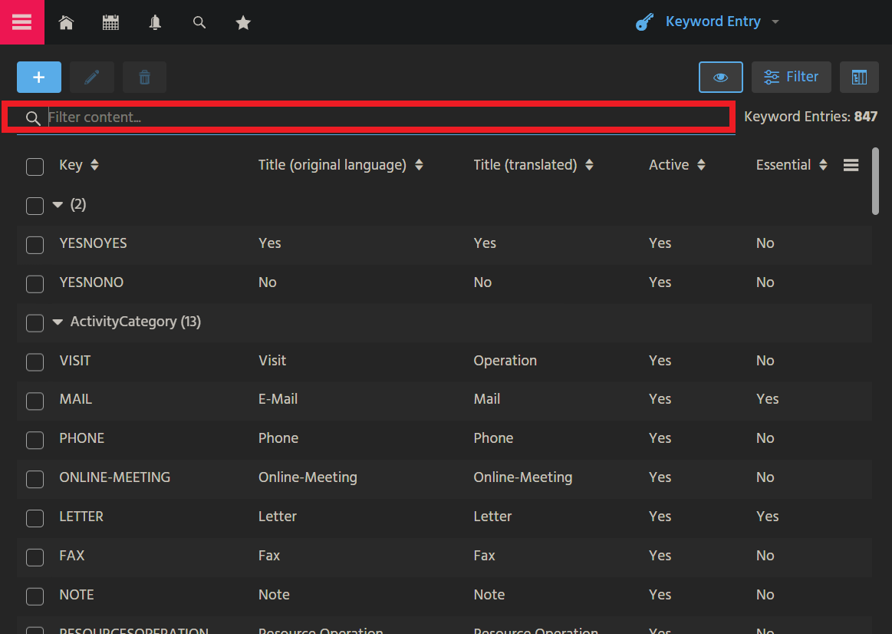The width and height of the screenshot is (892, 634).
Task: Collapse the unnamed (2) group
Action: pyautogui.click(x=58, y=205)
